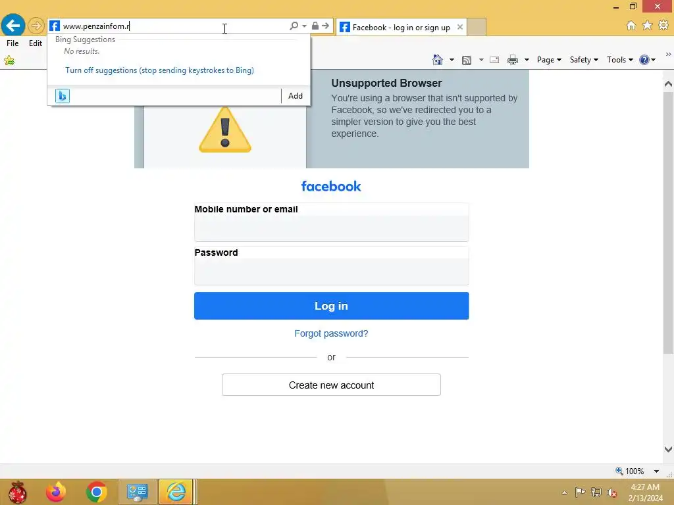Open the gear Tools settings icon
Screen dimensions: 674x505
pyautogui.click(x=663, y=26)
